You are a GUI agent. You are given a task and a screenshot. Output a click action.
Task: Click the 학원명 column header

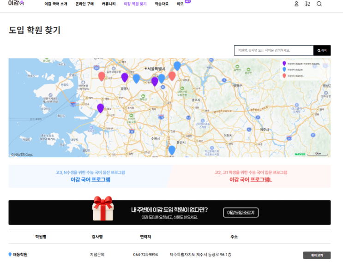click(41, 237)
